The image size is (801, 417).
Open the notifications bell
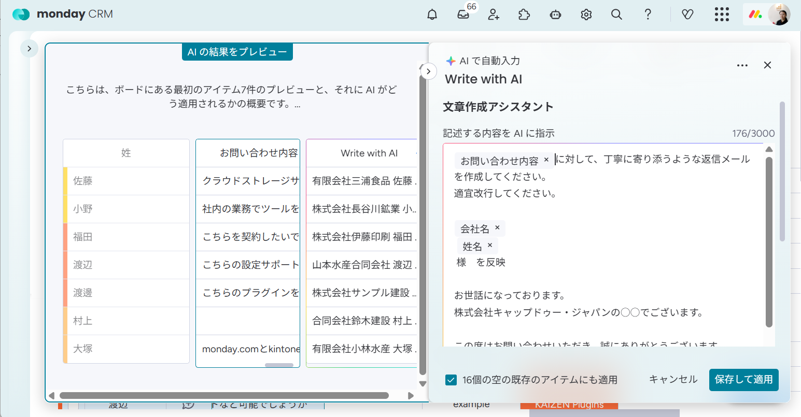pos(432,15)
